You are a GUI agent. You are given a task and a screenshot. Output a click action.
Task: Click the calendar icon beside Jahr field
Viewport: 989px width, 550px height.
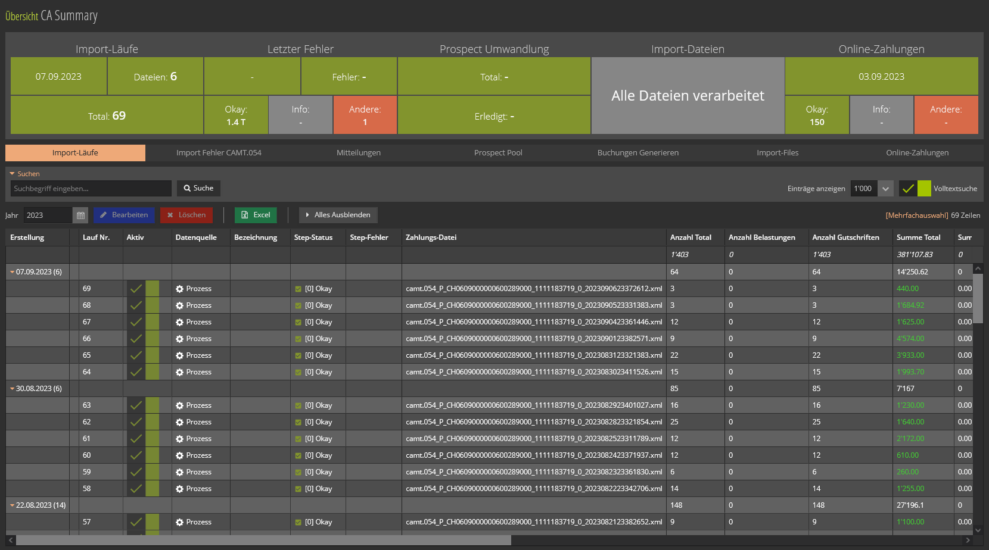80,215
